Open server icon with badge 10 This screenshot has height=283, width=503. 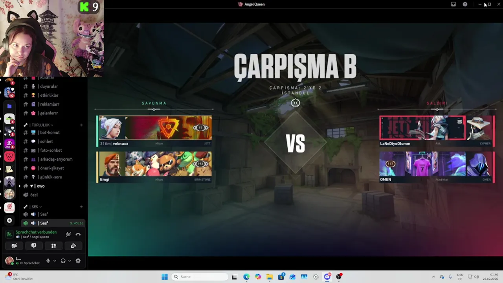click(x=9, y=93)
